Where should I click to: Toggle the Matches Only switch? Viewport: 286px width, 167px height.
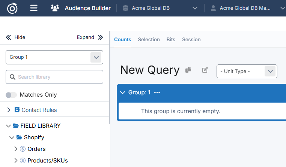(x=11, y=95)
